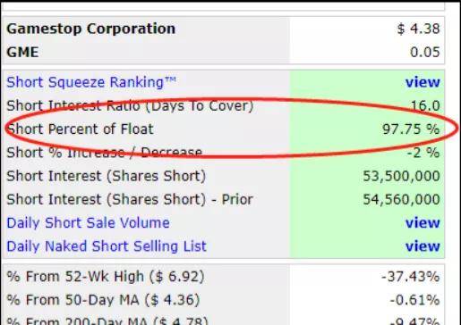The image size is (461, 325).
Task: Select the -0.61% value
Action: (414, 300)
